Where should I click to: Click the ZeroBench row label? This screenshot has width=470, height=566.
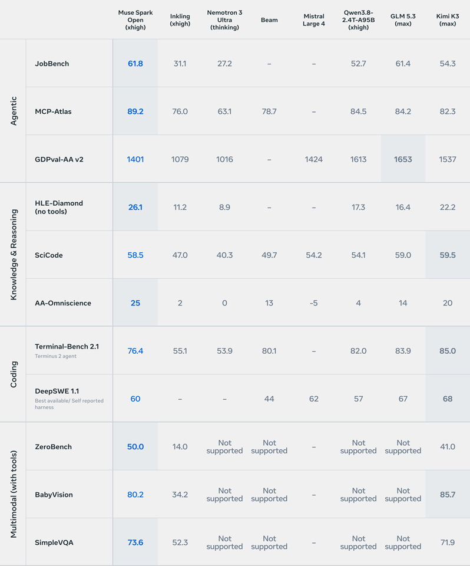pyautogui.click(x=53, y=447)
